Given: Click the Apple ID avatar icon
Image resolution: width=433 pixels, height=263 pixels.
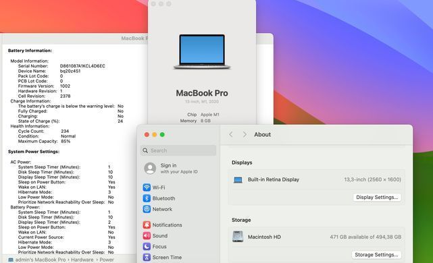Looking at the screenshot, I should [x=150, y=168].
